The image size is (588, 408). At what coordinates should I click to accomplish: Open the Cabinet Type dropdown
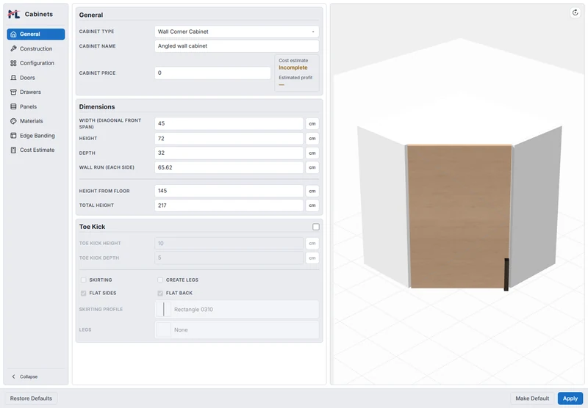tap(237, 32)
